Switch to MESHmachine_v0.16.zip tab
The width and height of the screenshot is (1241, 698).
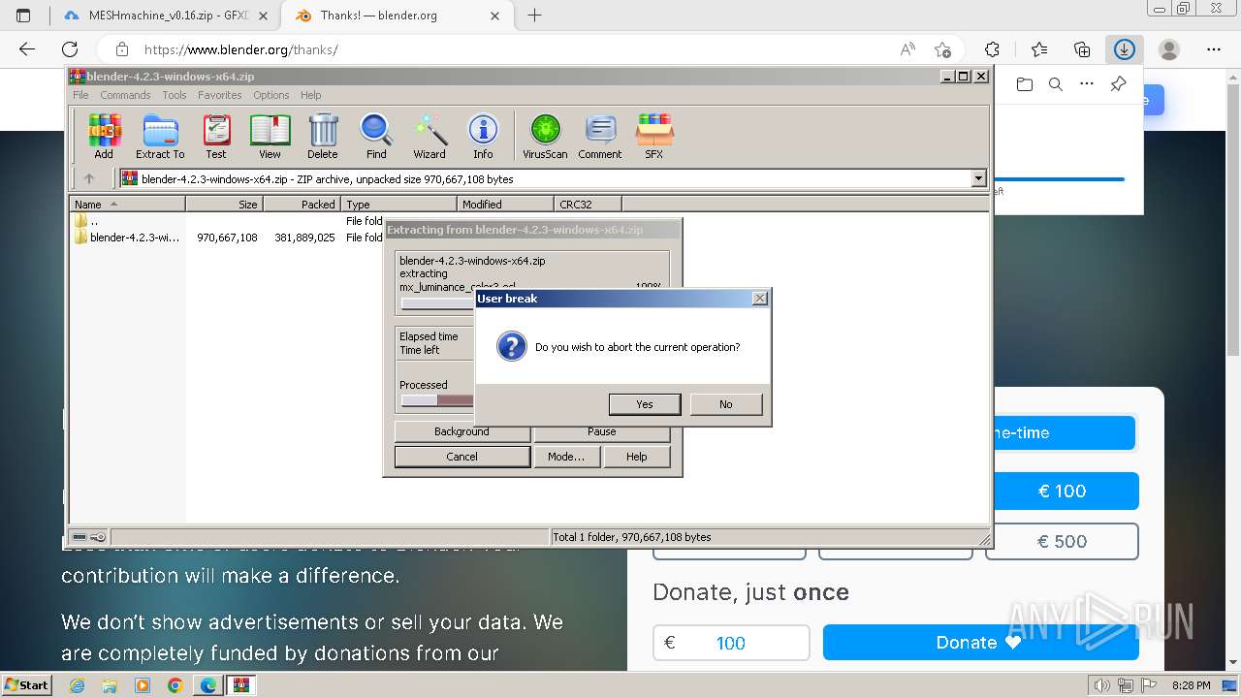(x=165, y=16)
